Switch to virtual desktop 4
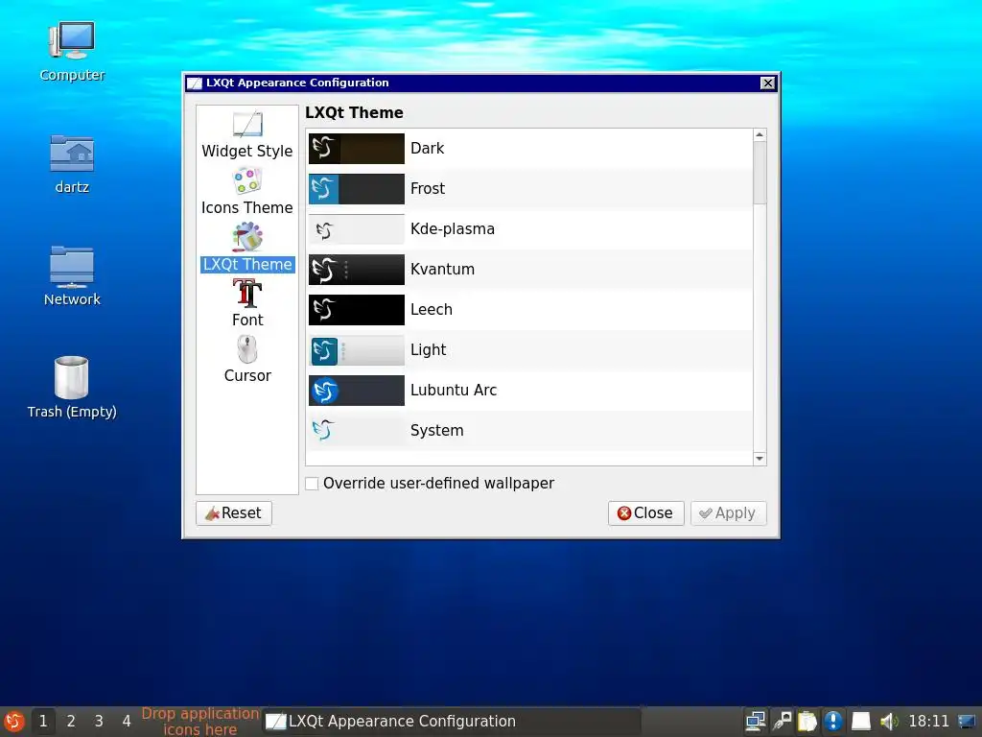The image size is (982, 737). pos(126,722)
